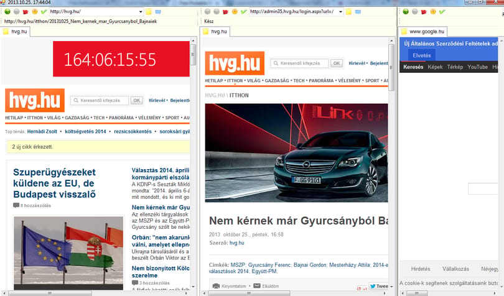Screen dimensions: 504x296
Task: Expand the admin35.hvg.hu address dropdown
Action: 340,12
